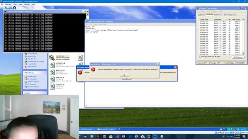Open Microsoft Store from Windows taskbar
Screen dimensions: 248x139
pos(111,136)
